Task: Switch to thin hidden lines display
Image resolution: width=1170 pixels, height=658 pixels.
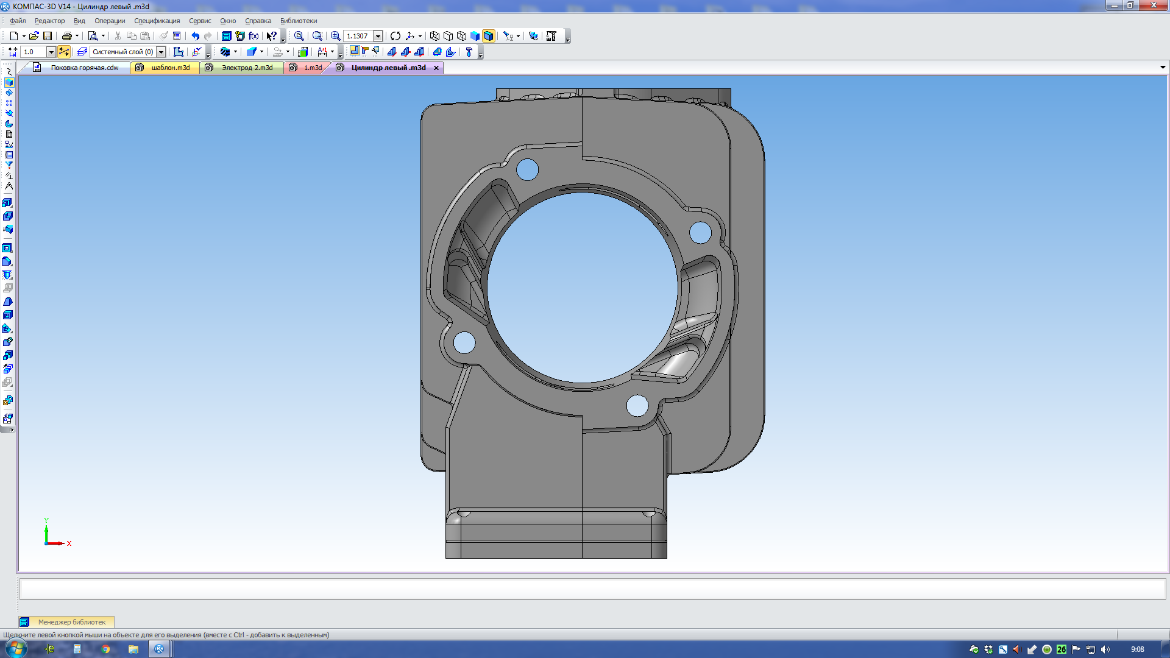Action: click(461, 36)
